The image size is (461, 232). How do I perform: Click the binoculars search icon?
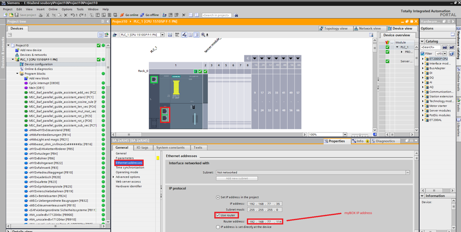pos(236,15)
